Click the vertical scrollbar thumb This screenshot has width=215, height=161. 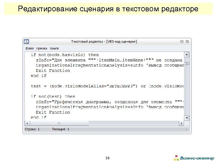click(187, 64)
